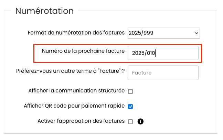Click empty space right of the 2025/010 value
The image size is (223, 140).
click(x=176, y=53)
